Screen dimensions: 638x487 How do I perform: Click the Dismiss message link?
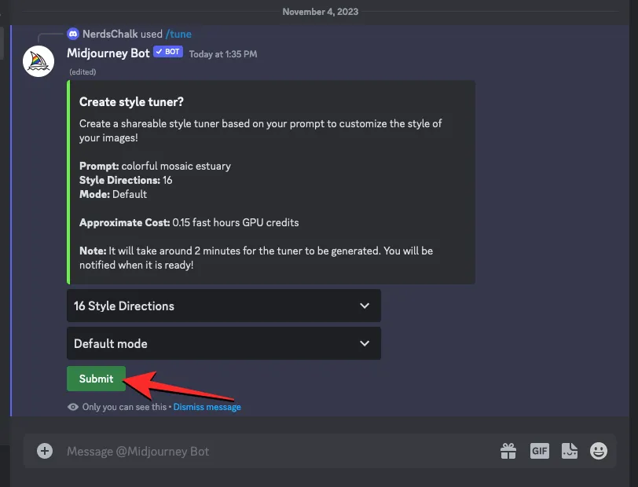click(x=207, y=407)
